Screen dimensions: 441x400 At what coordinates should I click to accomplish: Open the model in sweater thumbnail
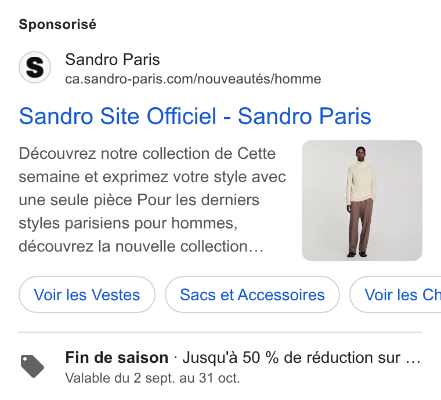(x=362, y=201)
